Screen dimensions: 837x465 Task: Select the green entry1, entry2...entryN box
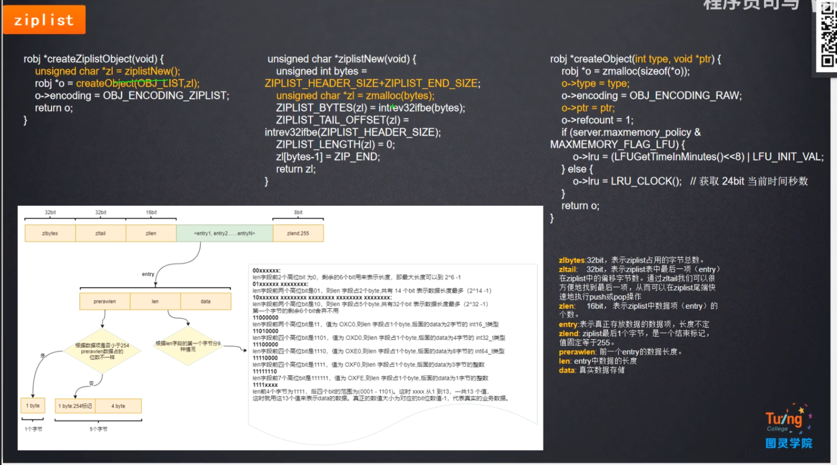click(x=224, y=233)
